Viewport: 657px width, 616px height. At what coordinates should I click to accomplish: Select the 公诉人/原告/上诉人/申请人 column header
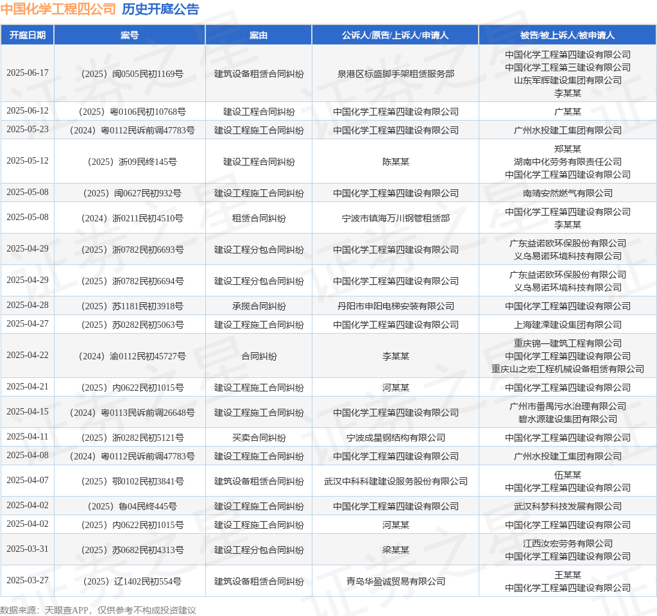(395, 35)
